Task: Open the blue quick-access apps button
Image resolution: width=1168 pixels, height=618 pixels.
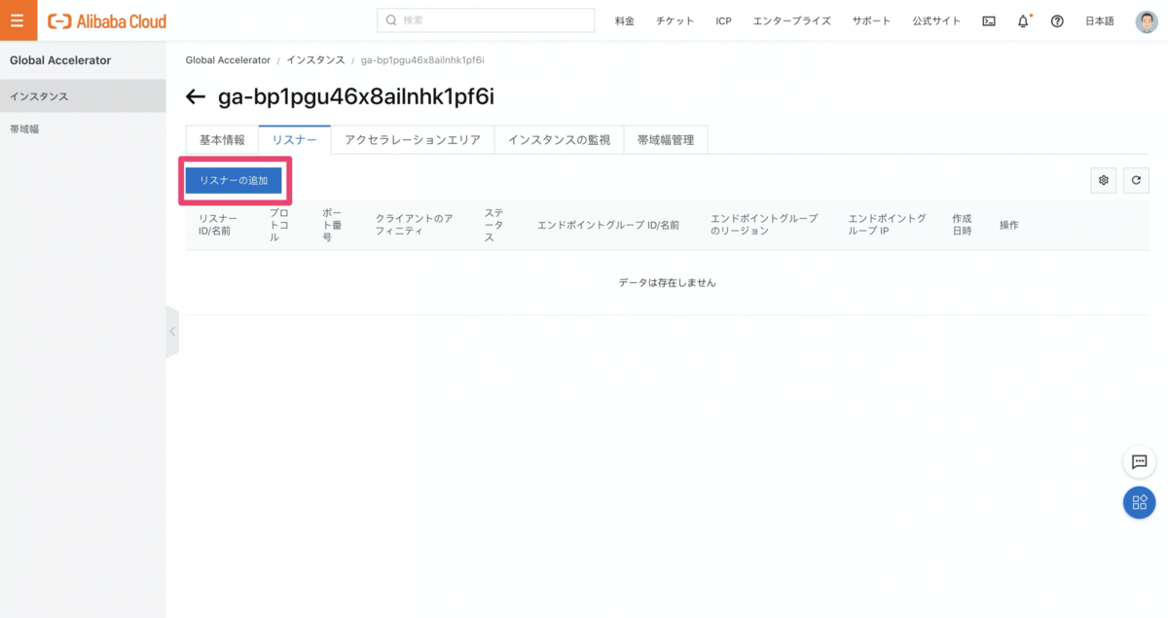Action: coord(1139,502)
